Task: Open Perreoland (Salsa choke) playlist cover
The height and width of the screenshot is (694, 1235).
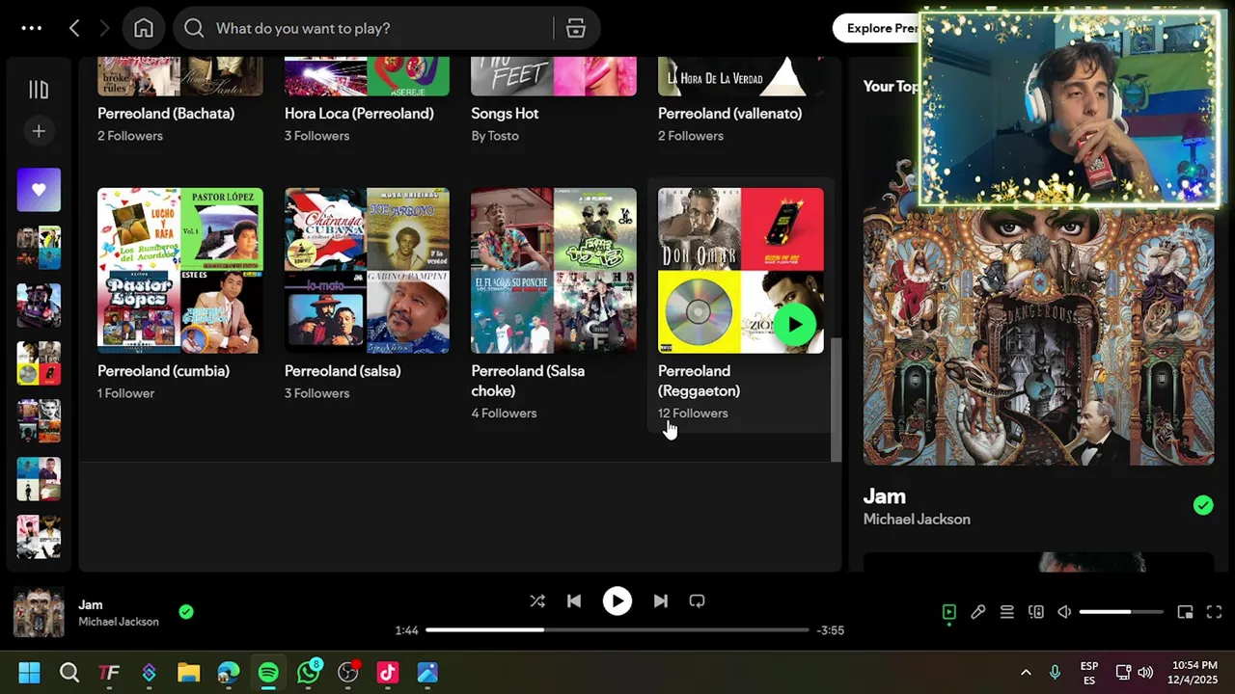Action: (x=554, y=271)
